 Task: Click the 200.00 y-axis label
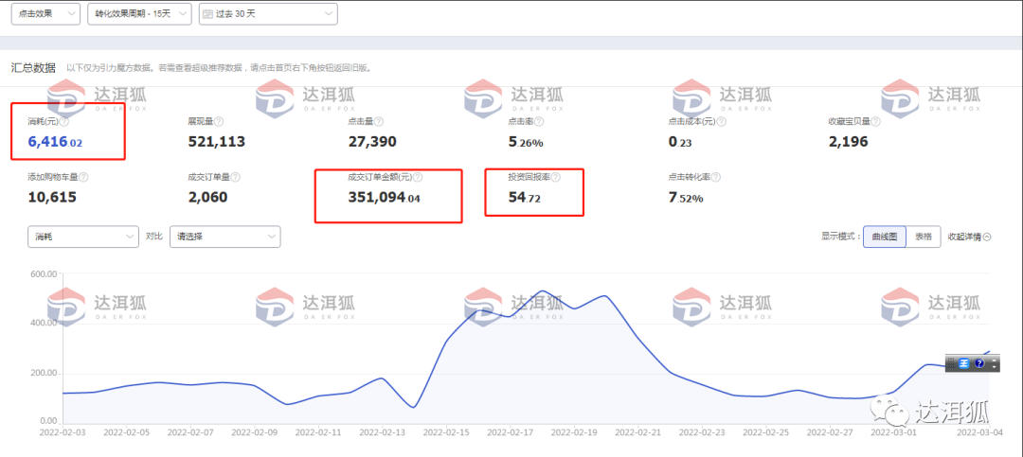(x=44, y=374)
